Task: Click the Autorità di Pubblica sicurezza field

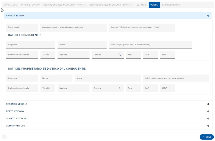Action: (x=142, y=27)
